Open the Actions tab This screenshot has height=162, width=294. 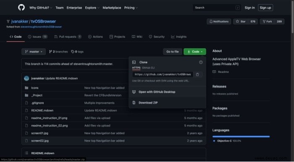point(95,37)
